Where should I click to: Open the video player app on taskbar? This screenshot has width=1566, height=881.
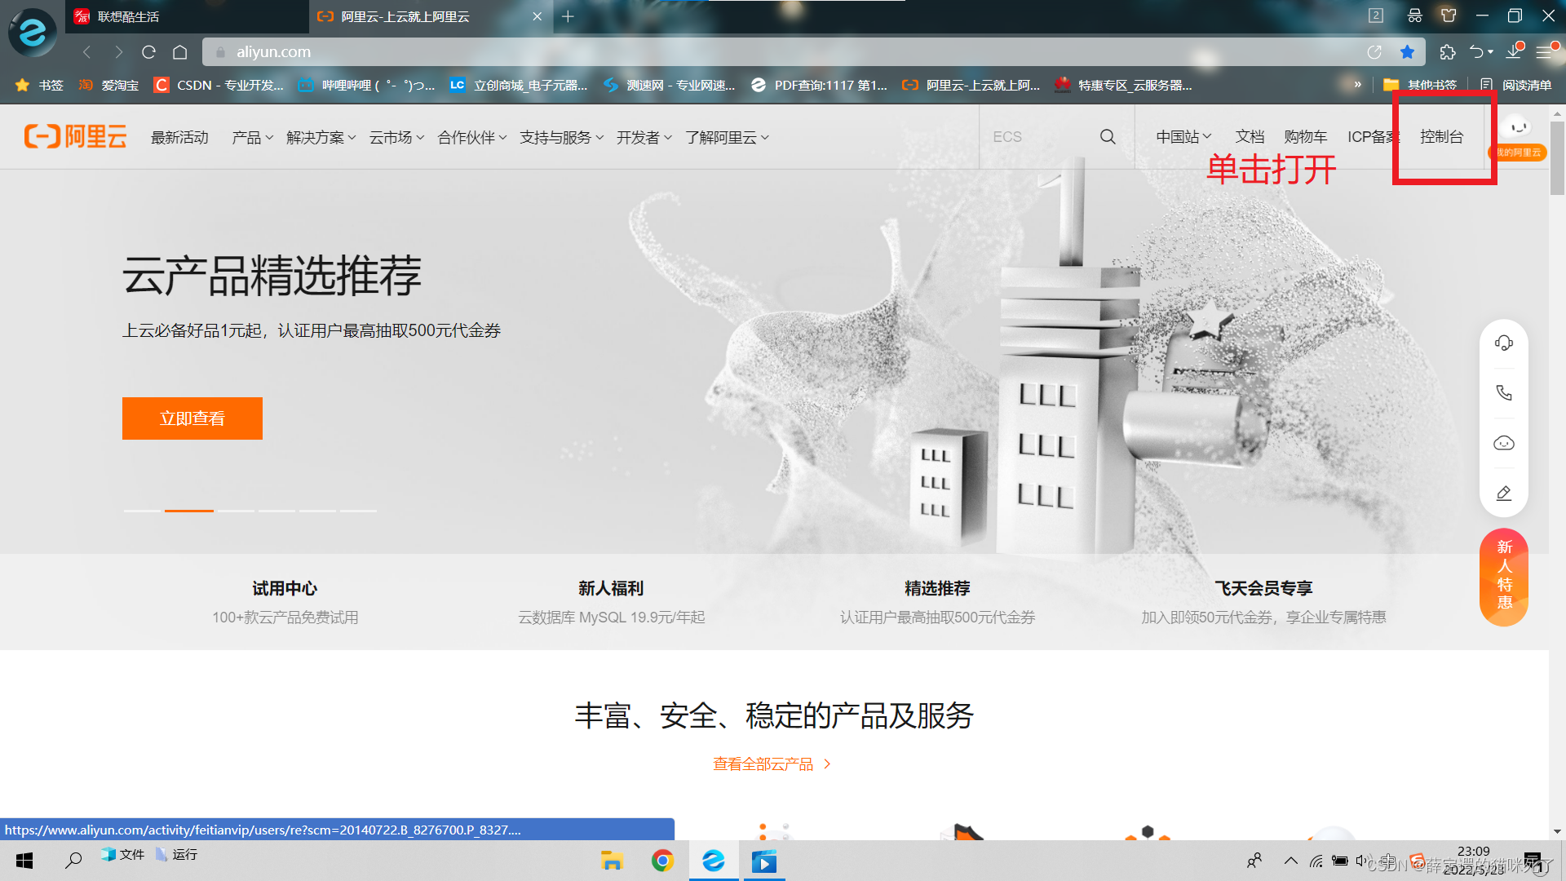pyautogui.click(x=764, y=861)
